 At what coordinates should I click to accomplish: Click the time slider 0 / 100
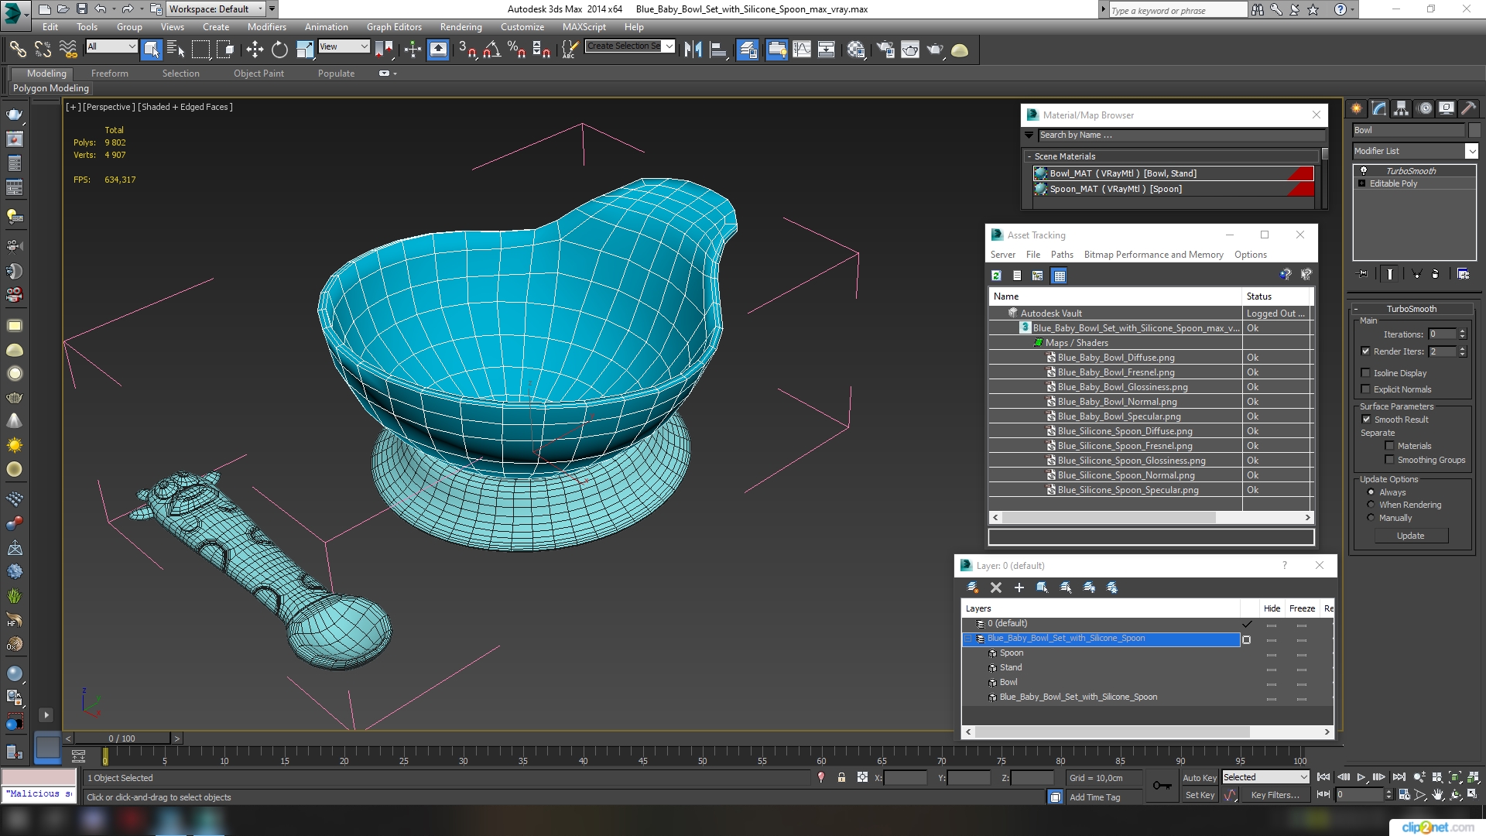pyautogui.click(x=122, y=738)
